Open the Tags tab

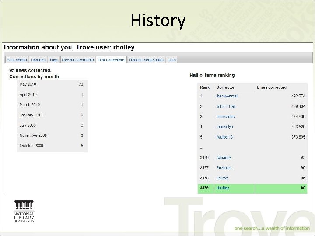(54, 60)
